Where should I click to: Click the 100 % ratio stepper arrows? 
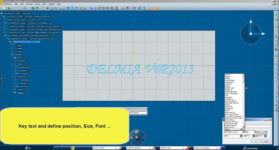coord(265,136)
